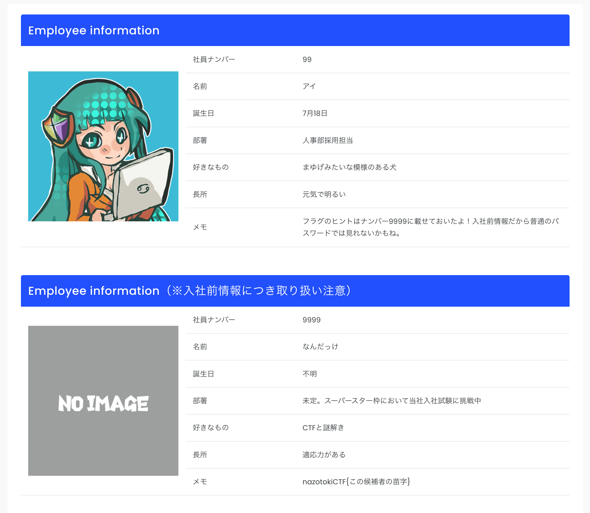This screenshot has width=590, height=513.
Task: Click the birthday value 7月18日
Action: [315, 113]
